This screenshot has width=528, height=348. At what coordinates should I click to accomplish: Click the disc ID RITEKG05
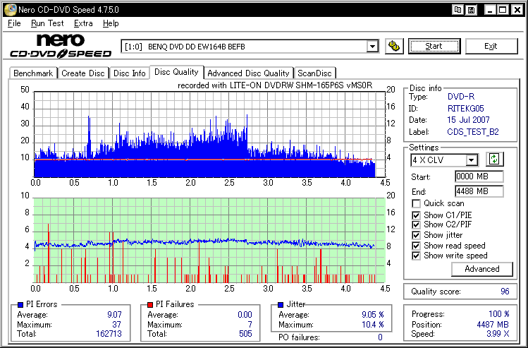click(x=465, y=109)
